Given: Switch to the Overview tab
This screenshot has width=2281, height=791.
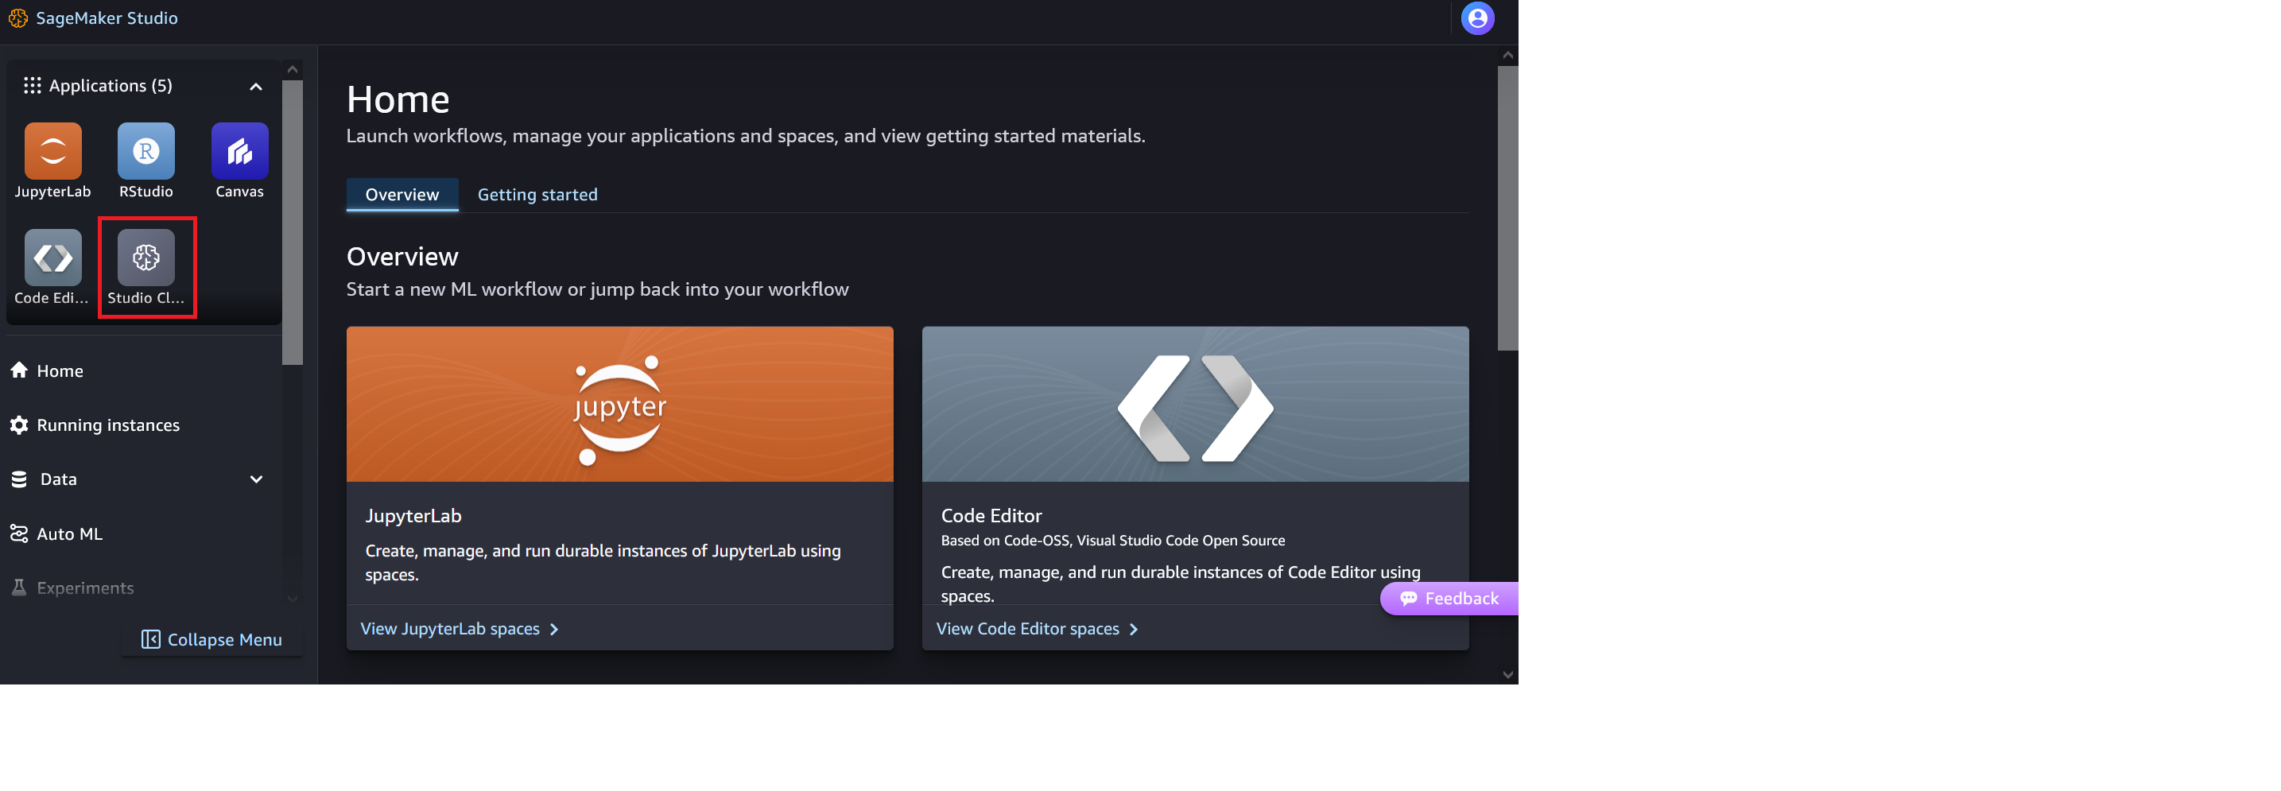Looking at the screenshot, I should 402,195.
